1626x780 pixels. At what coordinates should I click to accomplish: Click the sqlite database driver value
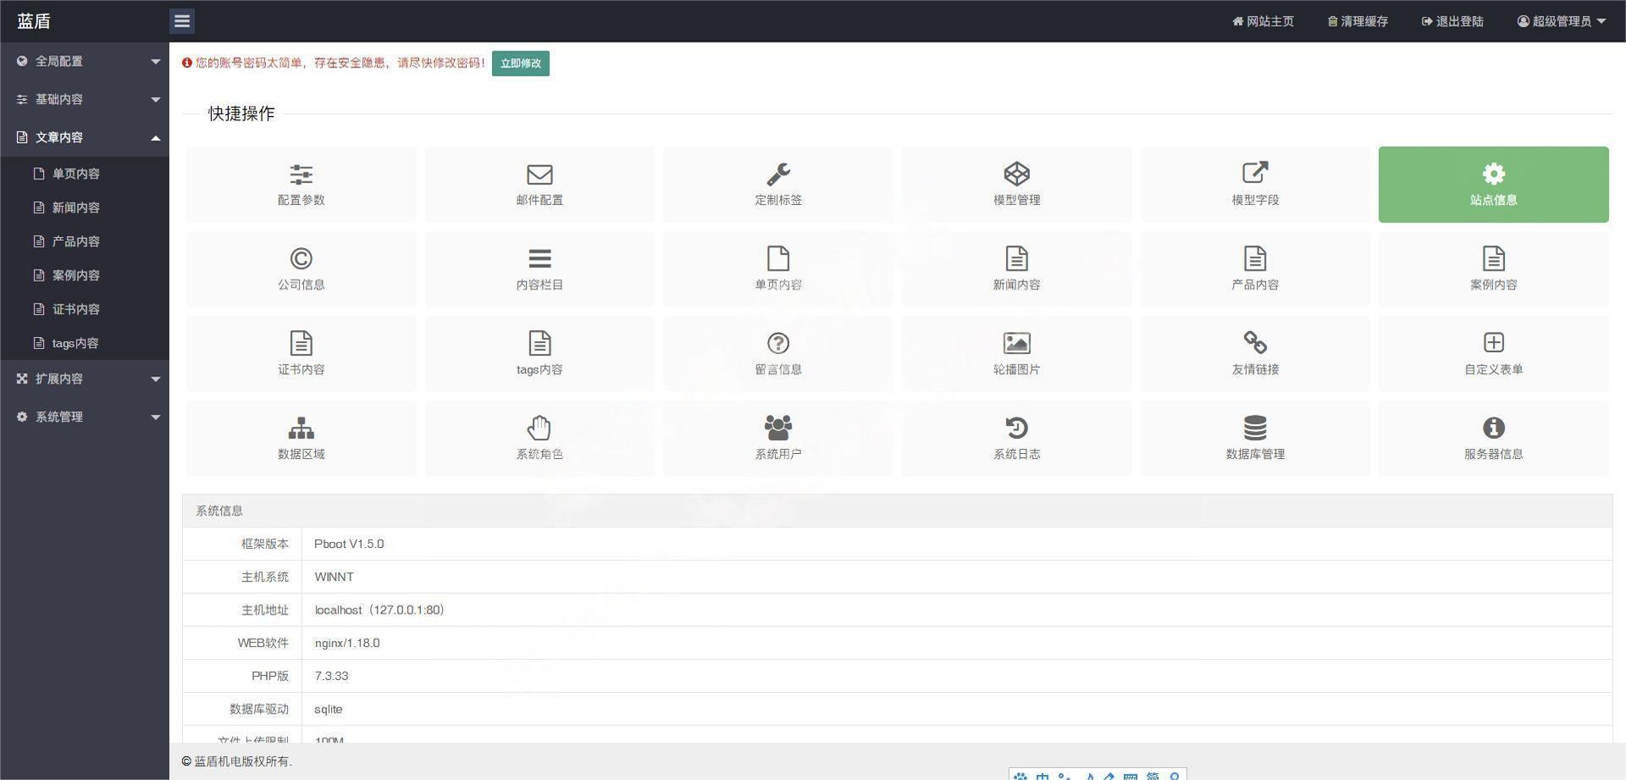329,709
